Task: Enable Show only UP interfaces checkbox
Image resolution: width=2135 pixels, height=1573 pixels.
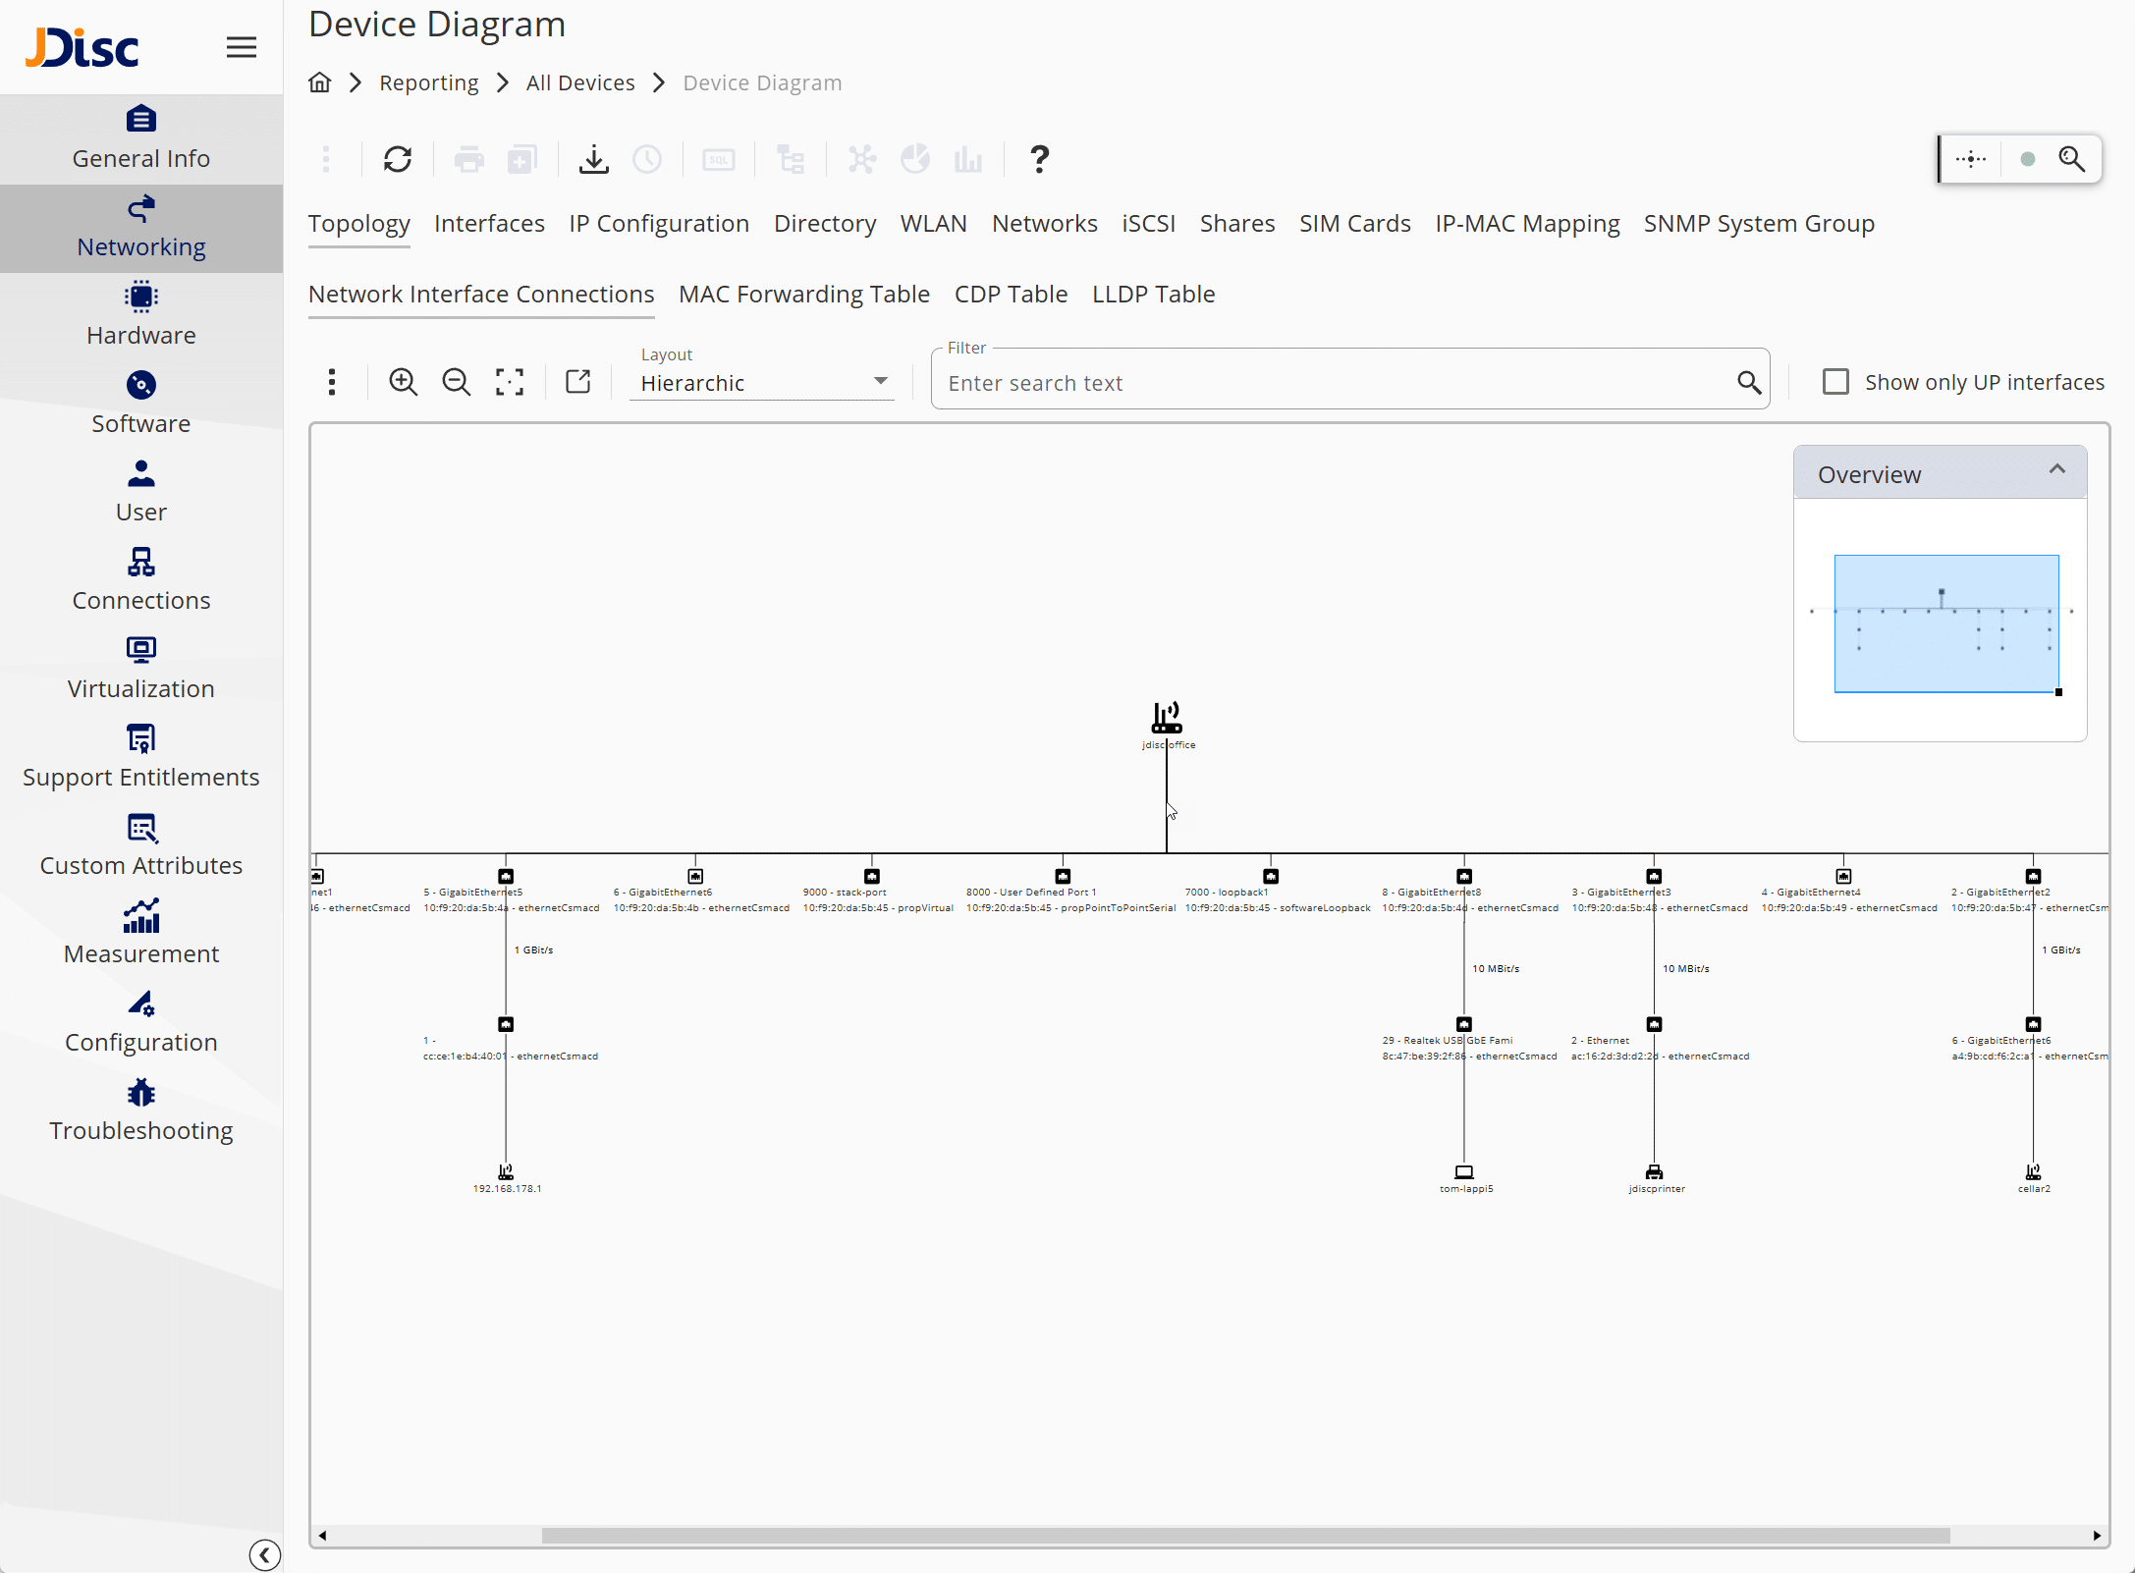Action: (1835, 382)
